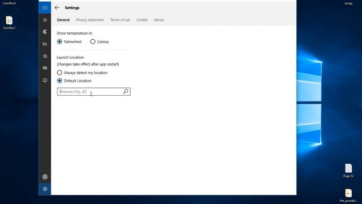The width and height of the screenshot is (362, 204).
Task: Select the the_powder desktop file icon
Action: pyautogui.click(x=348, y=195)
